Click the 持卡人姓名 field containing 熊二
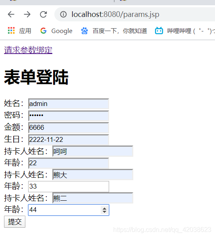This screenshot has height=237, width=215. pyautogui.click(x=93, y=198)
